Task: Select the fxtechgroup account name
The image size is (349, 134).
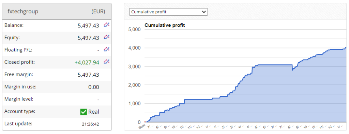Action: click(x=23, y=12)
